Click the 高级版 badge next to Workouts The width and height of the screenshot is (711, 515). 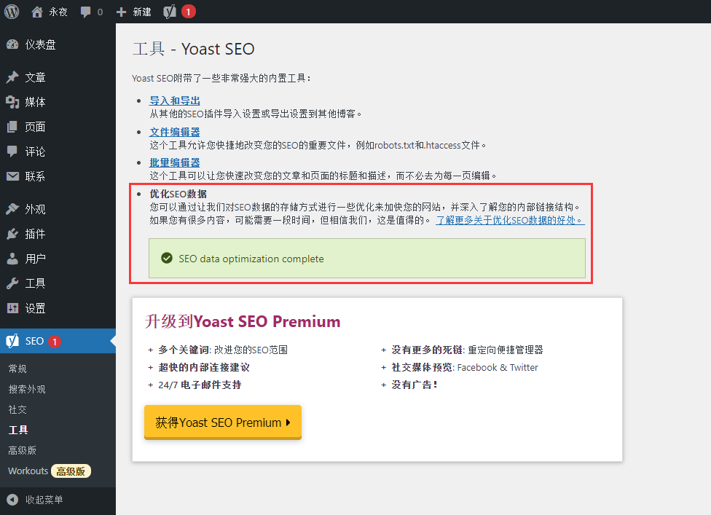click(71, 471)
